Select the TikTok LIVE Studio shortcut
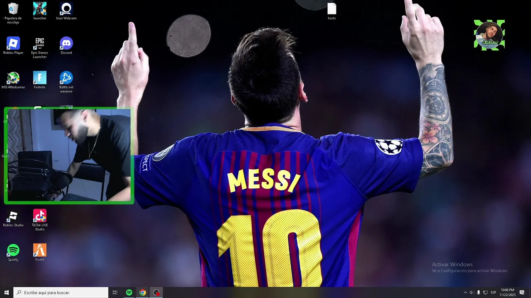 coord(40,220)
